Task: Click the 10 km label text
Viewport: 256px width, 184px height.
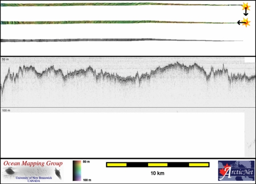Action: [157, 173]
